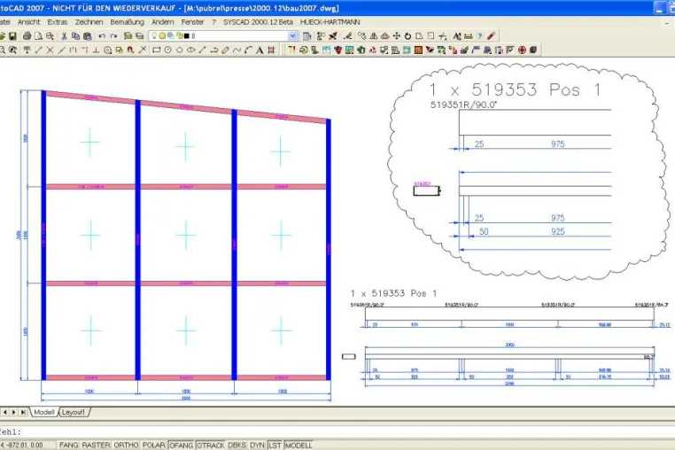This screenshot has height=450, width=675.
Task: Click the command line input area
Action: coord(337,431)
